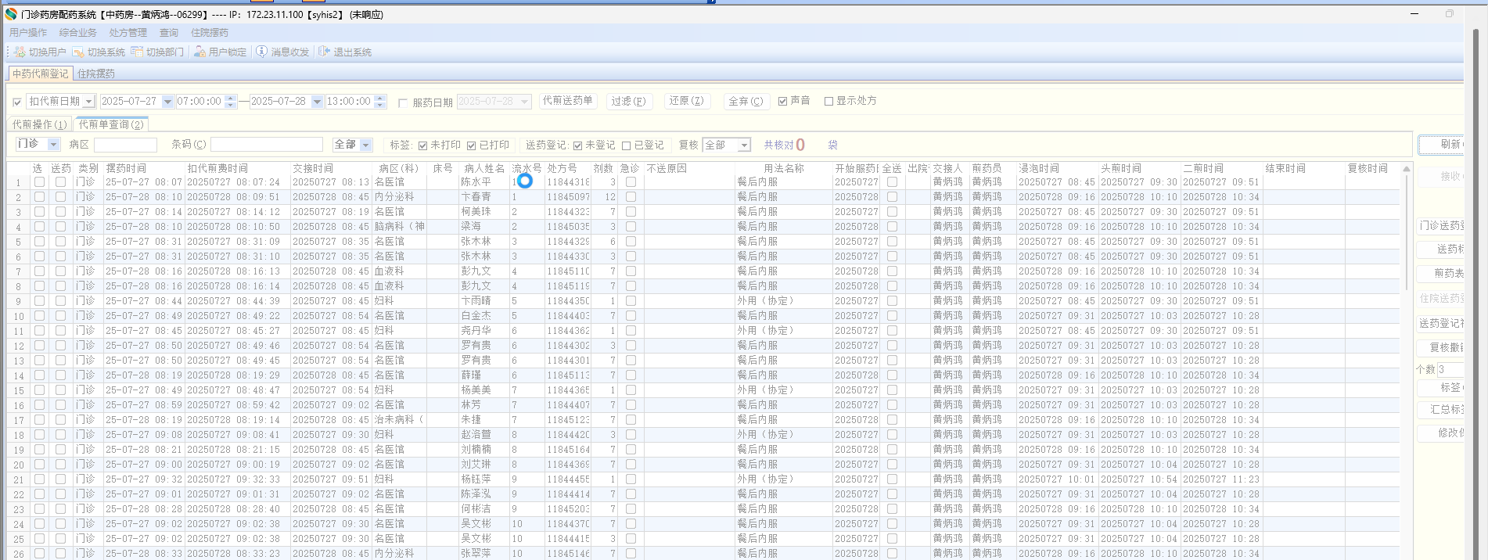Uncheck the 未打印 label filter

point(422,145)
